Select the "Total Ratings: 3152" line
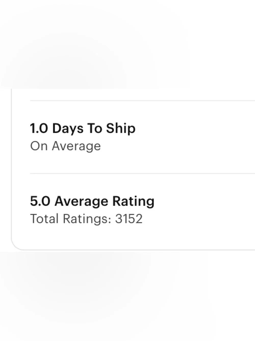This screenshot has height=341, width=255. (x=86, y=219)
